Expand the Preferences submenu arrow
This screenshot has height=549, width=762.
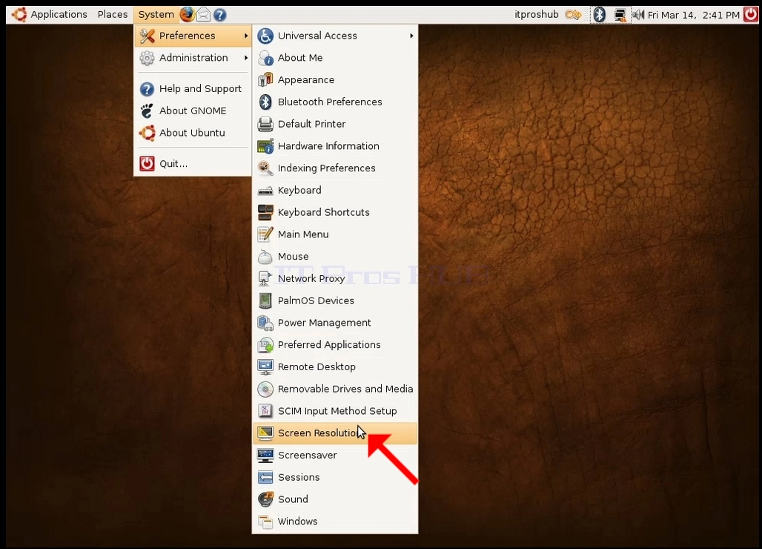pos(246,36)
